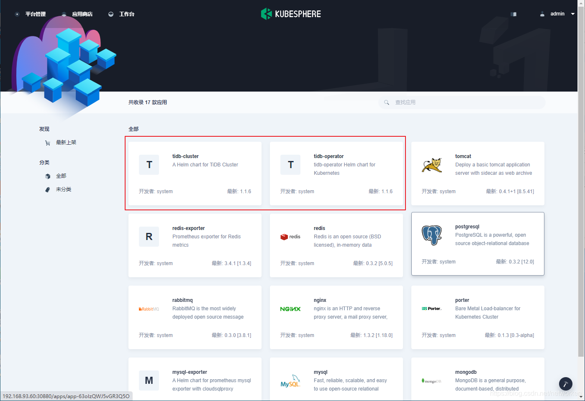The height and width of the screenshot is (401, 585).
Task: Click the mysql-exporter M letter icon
Action: click(x=149, y=381)
